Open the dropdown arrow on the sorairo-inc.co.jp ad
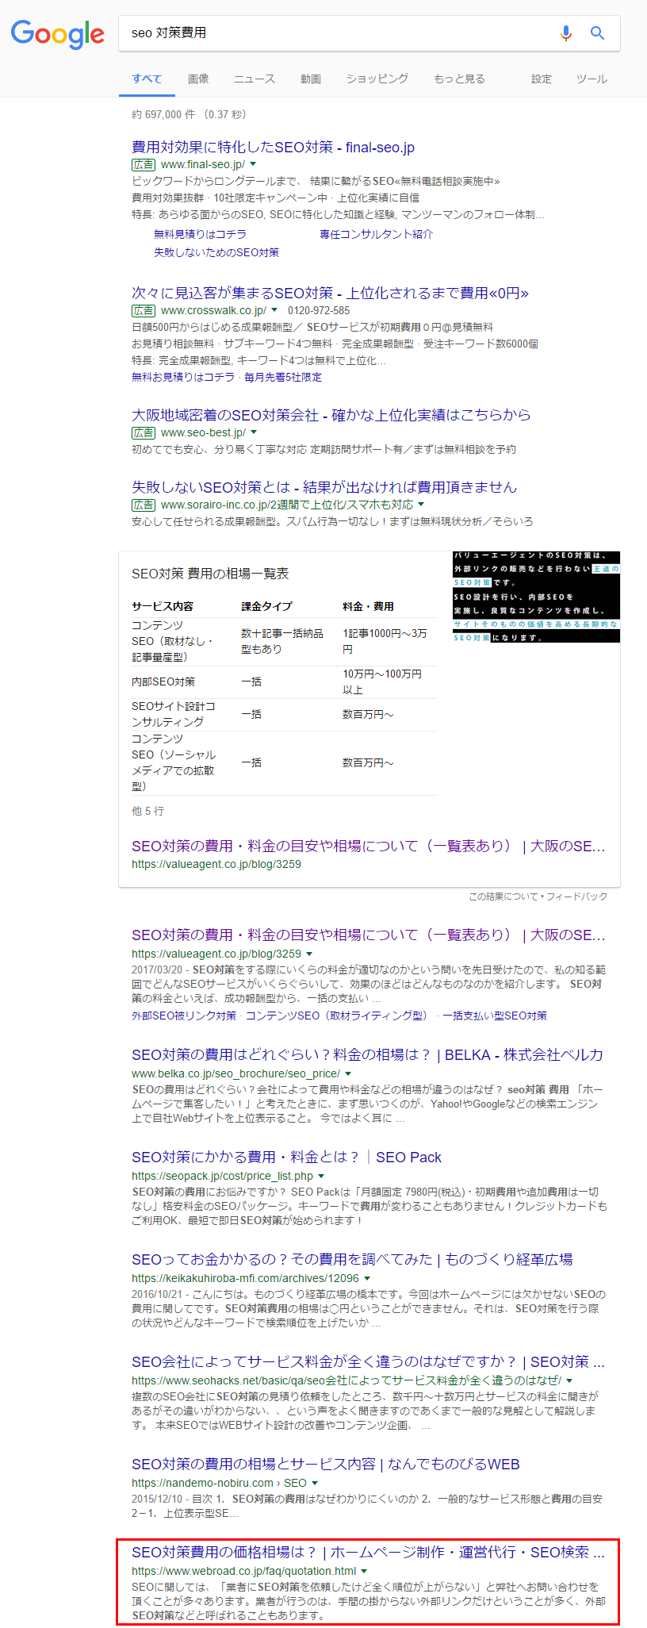This screenshot has height=1628, width=647. click(421, 505)
